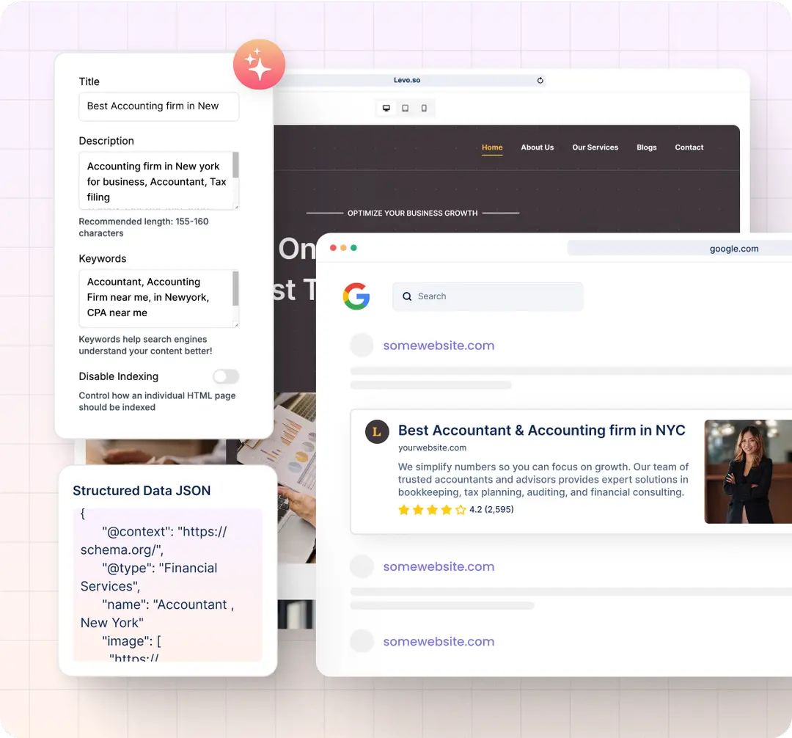This screenshot has height=738, width=792.
Task: Open the last somewebsite.com result
Action: pos(439,641)
